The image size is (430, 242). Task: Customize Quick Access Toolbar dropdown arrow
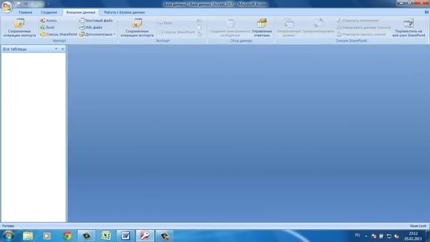[x=48, y=4]
